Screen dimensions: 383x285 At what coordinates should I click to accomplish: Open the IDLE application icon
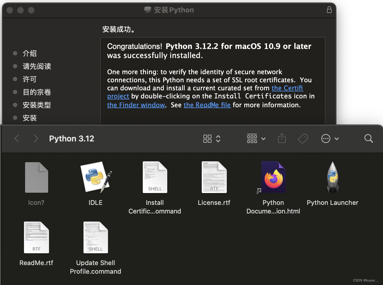click(x=96, y=177)
